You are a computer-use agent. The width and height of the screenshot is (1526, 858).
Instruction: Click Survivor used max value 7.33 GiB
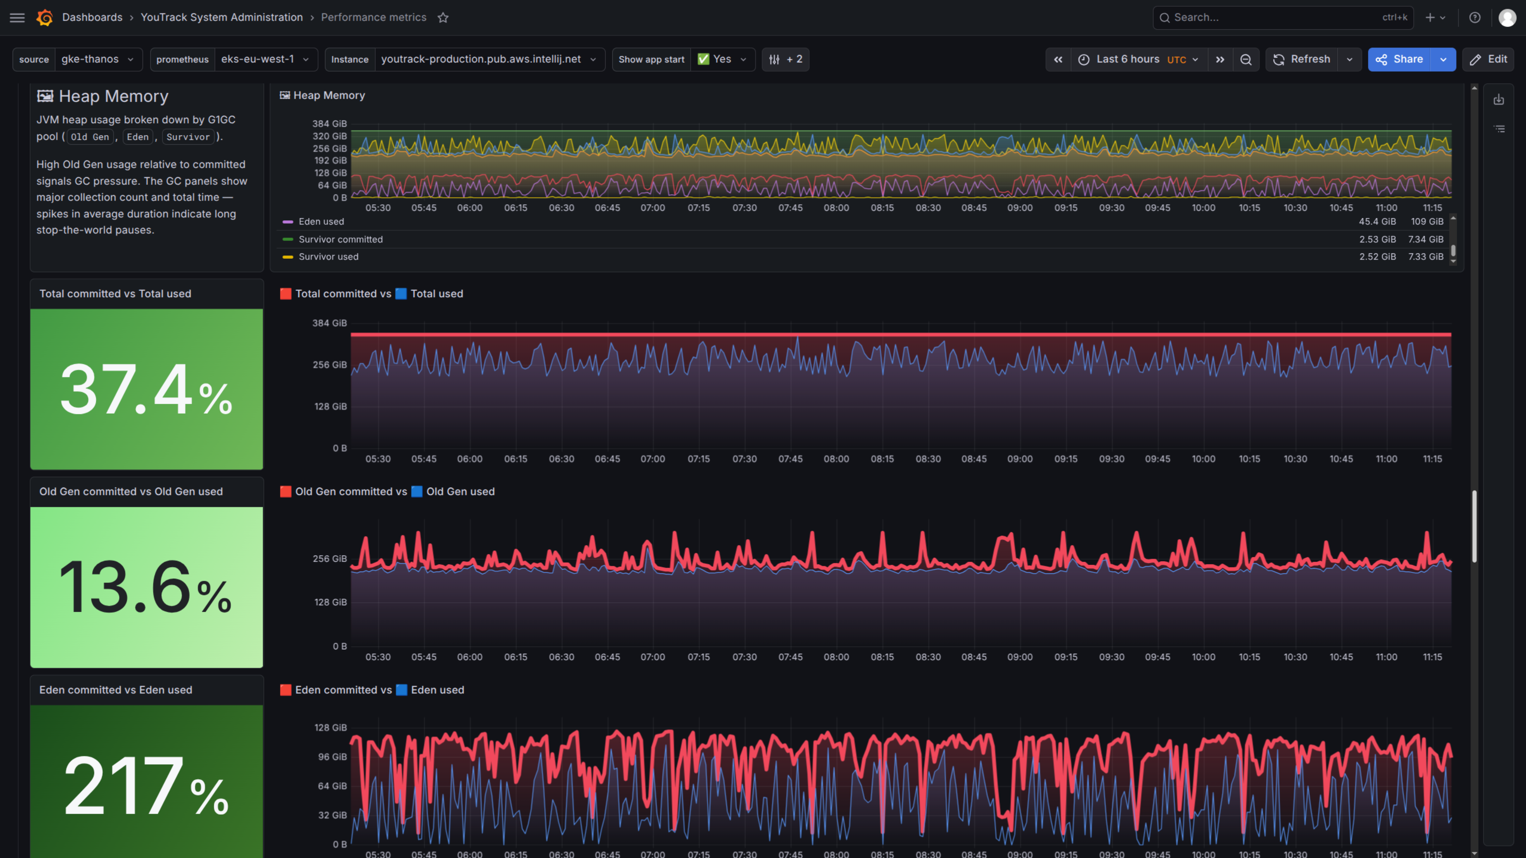1426,256
